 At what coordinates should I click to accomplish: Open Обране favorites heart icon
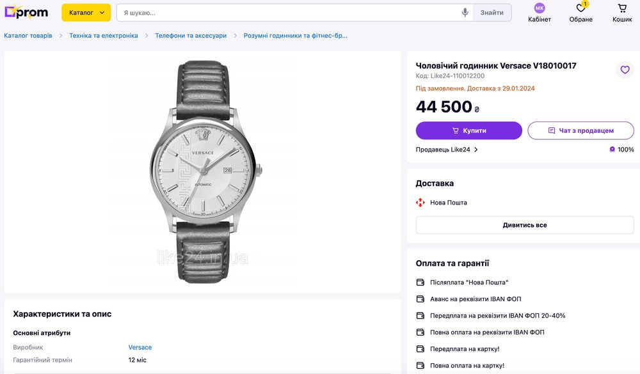[x=581, y=8]
